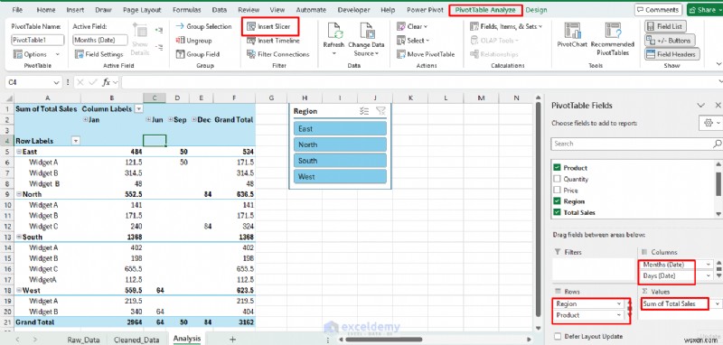Click the PivotTable Name field
This screenshot has width=723, height=345.
pyautogui.click(x=38, y=40)
